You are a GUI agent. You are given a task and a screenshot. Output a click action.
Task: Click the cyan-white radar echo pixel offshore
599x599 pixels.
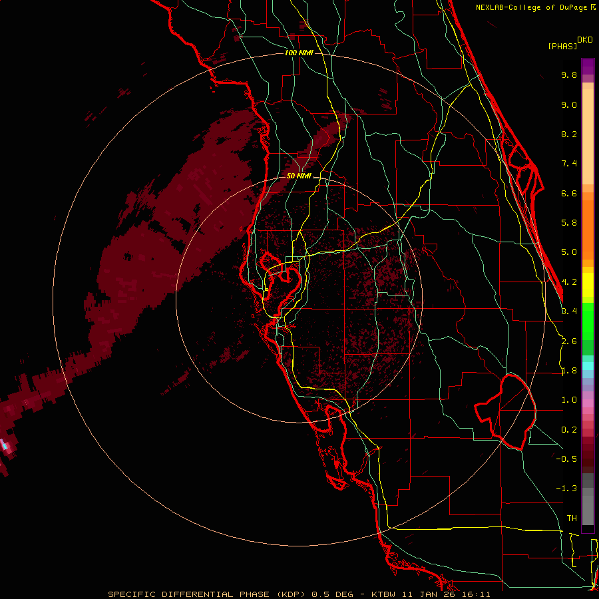(x=5, y=445)
